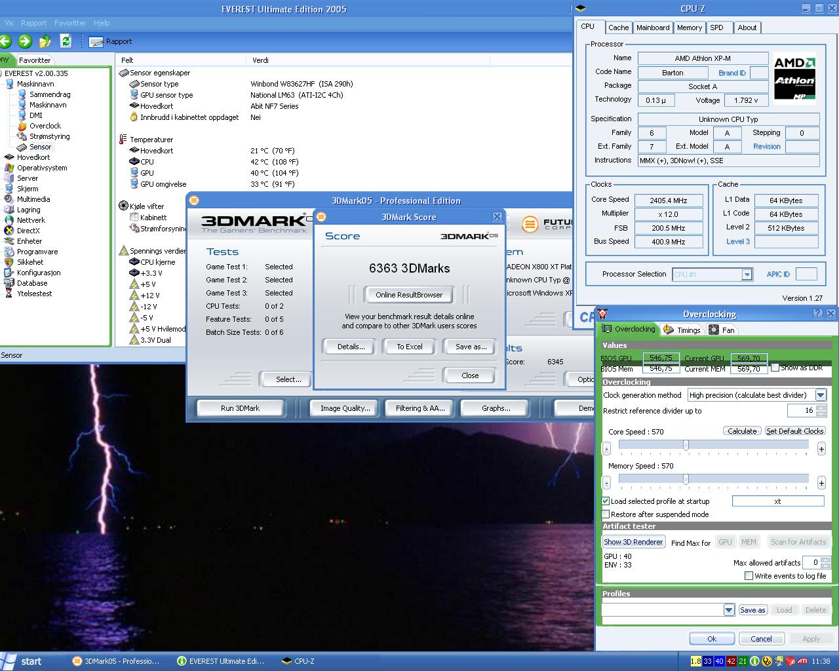The width and height of the screenshot is (839, 671).
Task: Select Overclock item in EVEREST tree
Action: pos(45,126)
